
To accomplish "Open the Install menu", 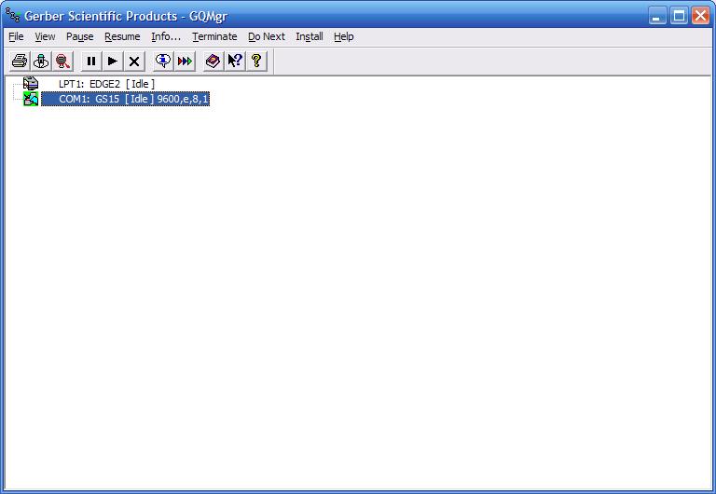I will 310,36.
